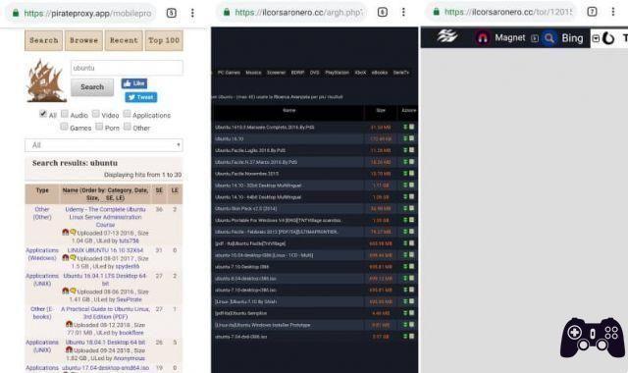
Task: Click green download arrow in Ubuntu Windows Installer Prototype row
Action: 405,325
